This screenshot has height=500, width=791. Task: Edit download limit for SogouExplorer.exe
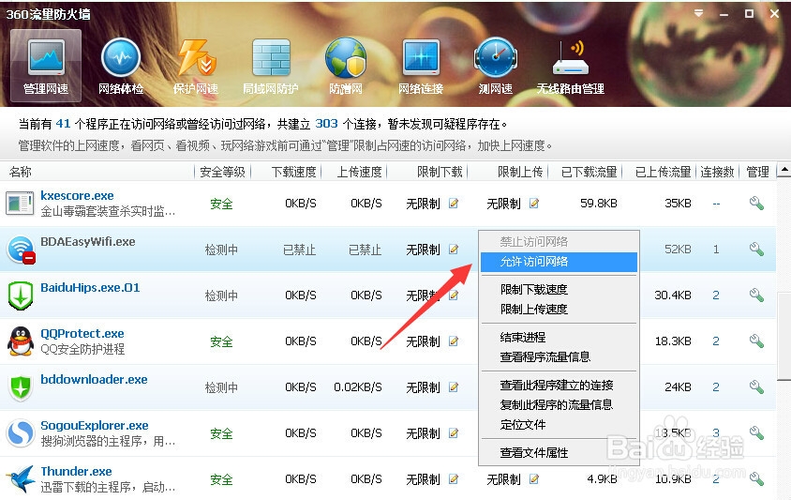454,432
